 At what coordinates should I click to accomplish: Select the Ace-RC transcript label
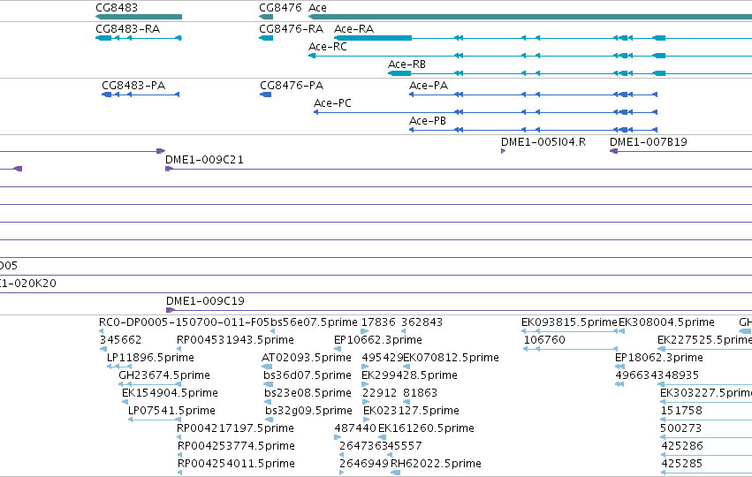click(x=328, y=47)
